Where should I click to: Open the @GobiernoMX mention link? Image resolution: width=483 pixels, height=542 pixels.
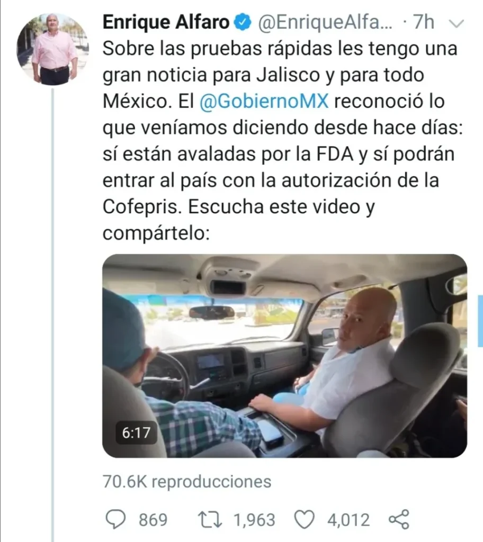tap(264, 101)
